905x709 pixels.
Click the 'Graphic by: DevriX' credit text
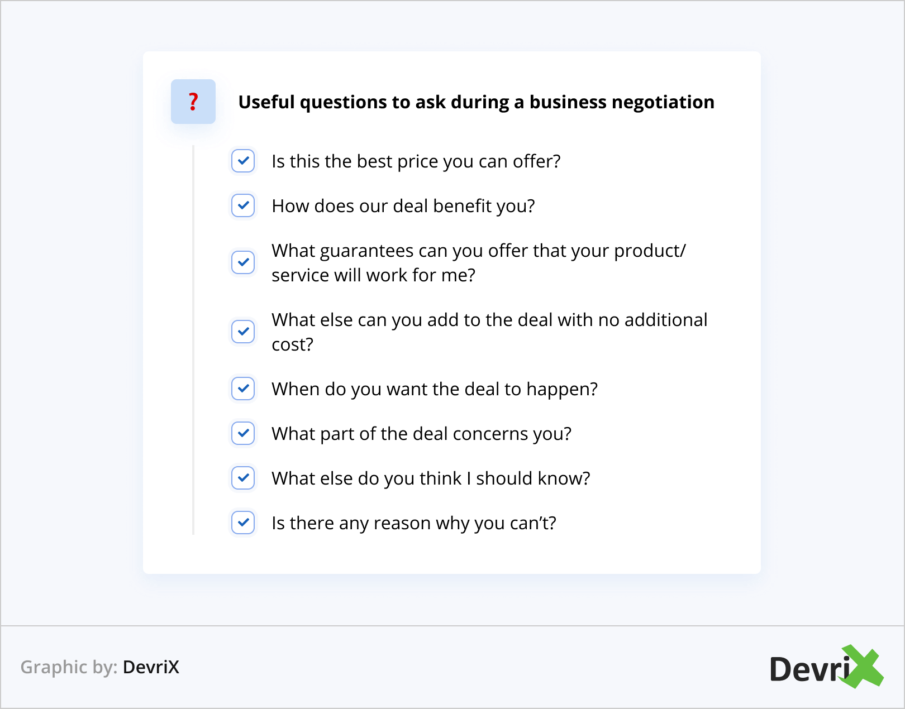pyautogui.click(x=100, y=667)
